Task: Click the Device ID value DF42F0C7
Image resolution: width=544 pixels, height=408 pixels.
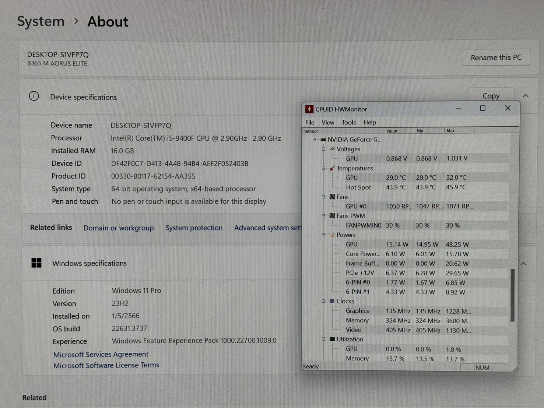Action: 180,163
